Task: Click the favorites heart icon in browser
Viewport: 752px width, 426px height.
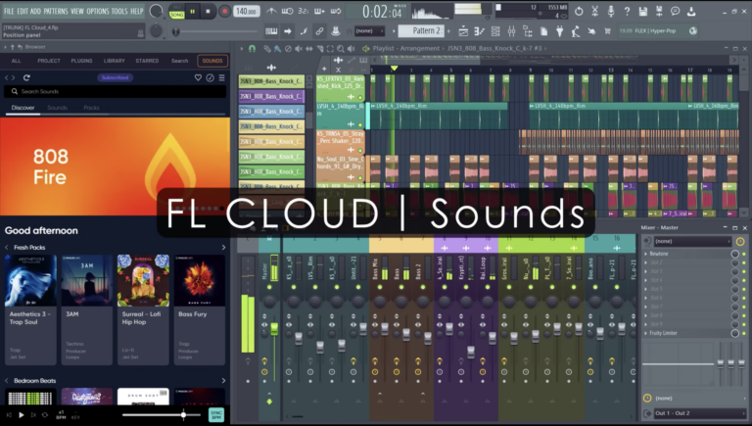Action: tap(198, 76)
